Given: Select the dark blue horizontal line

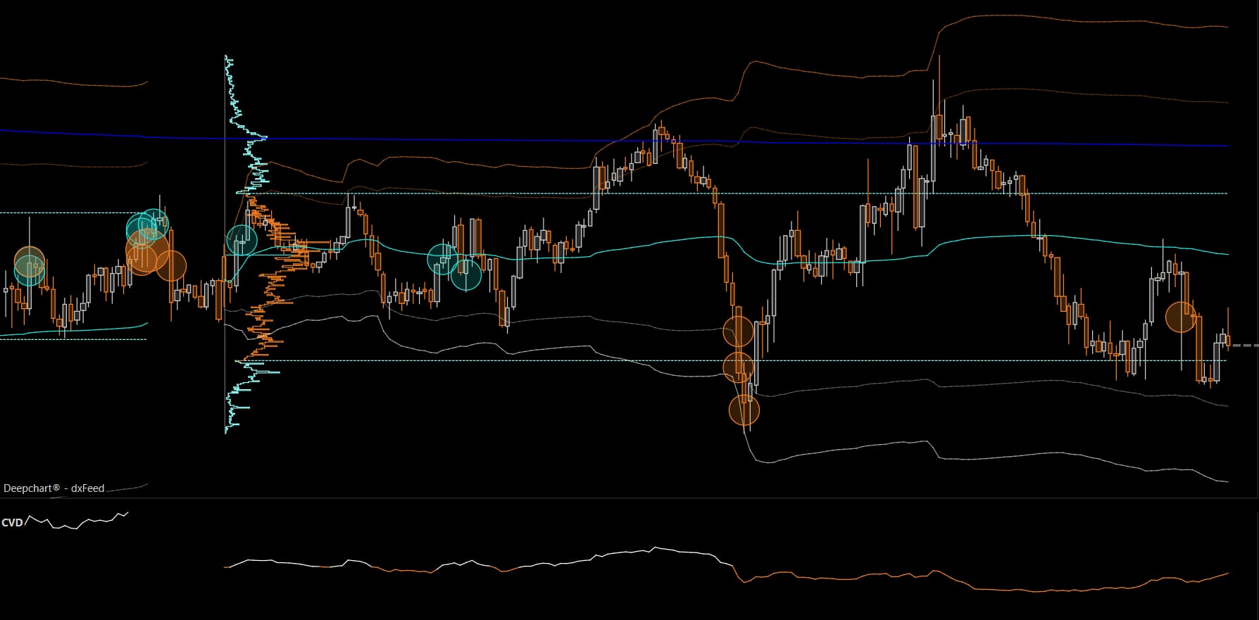Looking at the screenshot, I should pos(614,139).
